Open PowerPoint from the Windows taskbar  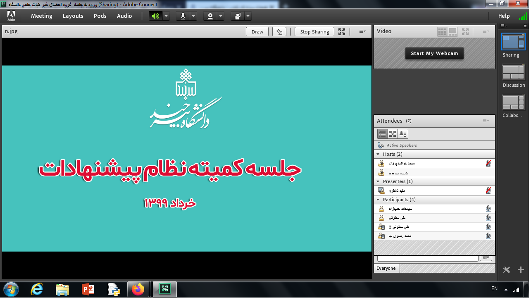click(88, 289)
